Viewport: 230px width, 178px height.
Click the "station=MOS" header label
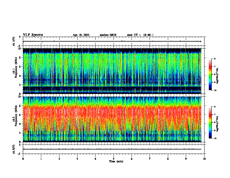108,35
